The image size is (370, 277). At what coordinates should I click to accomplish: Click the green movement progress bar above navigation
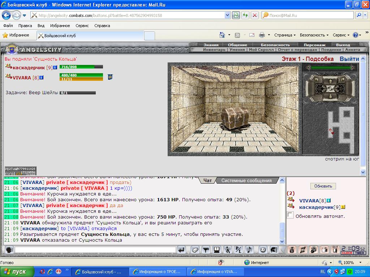click(x=331, y=67)
